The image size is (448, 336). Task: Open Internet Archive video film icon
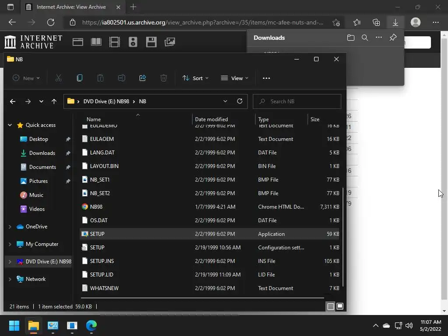(x=115, y=42)
